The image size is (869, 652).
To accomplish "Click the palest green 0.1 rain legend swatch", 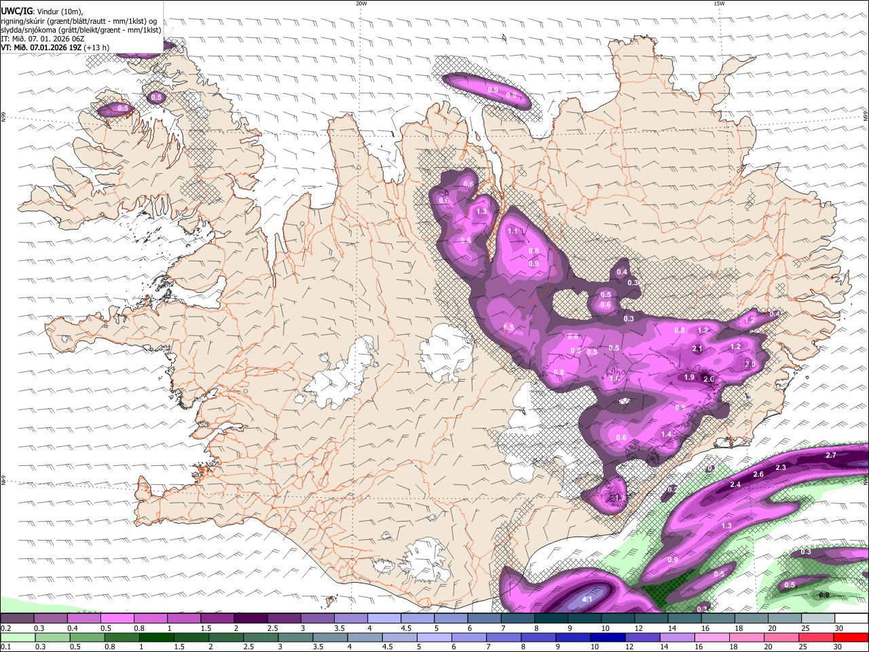I will [18, 637].
